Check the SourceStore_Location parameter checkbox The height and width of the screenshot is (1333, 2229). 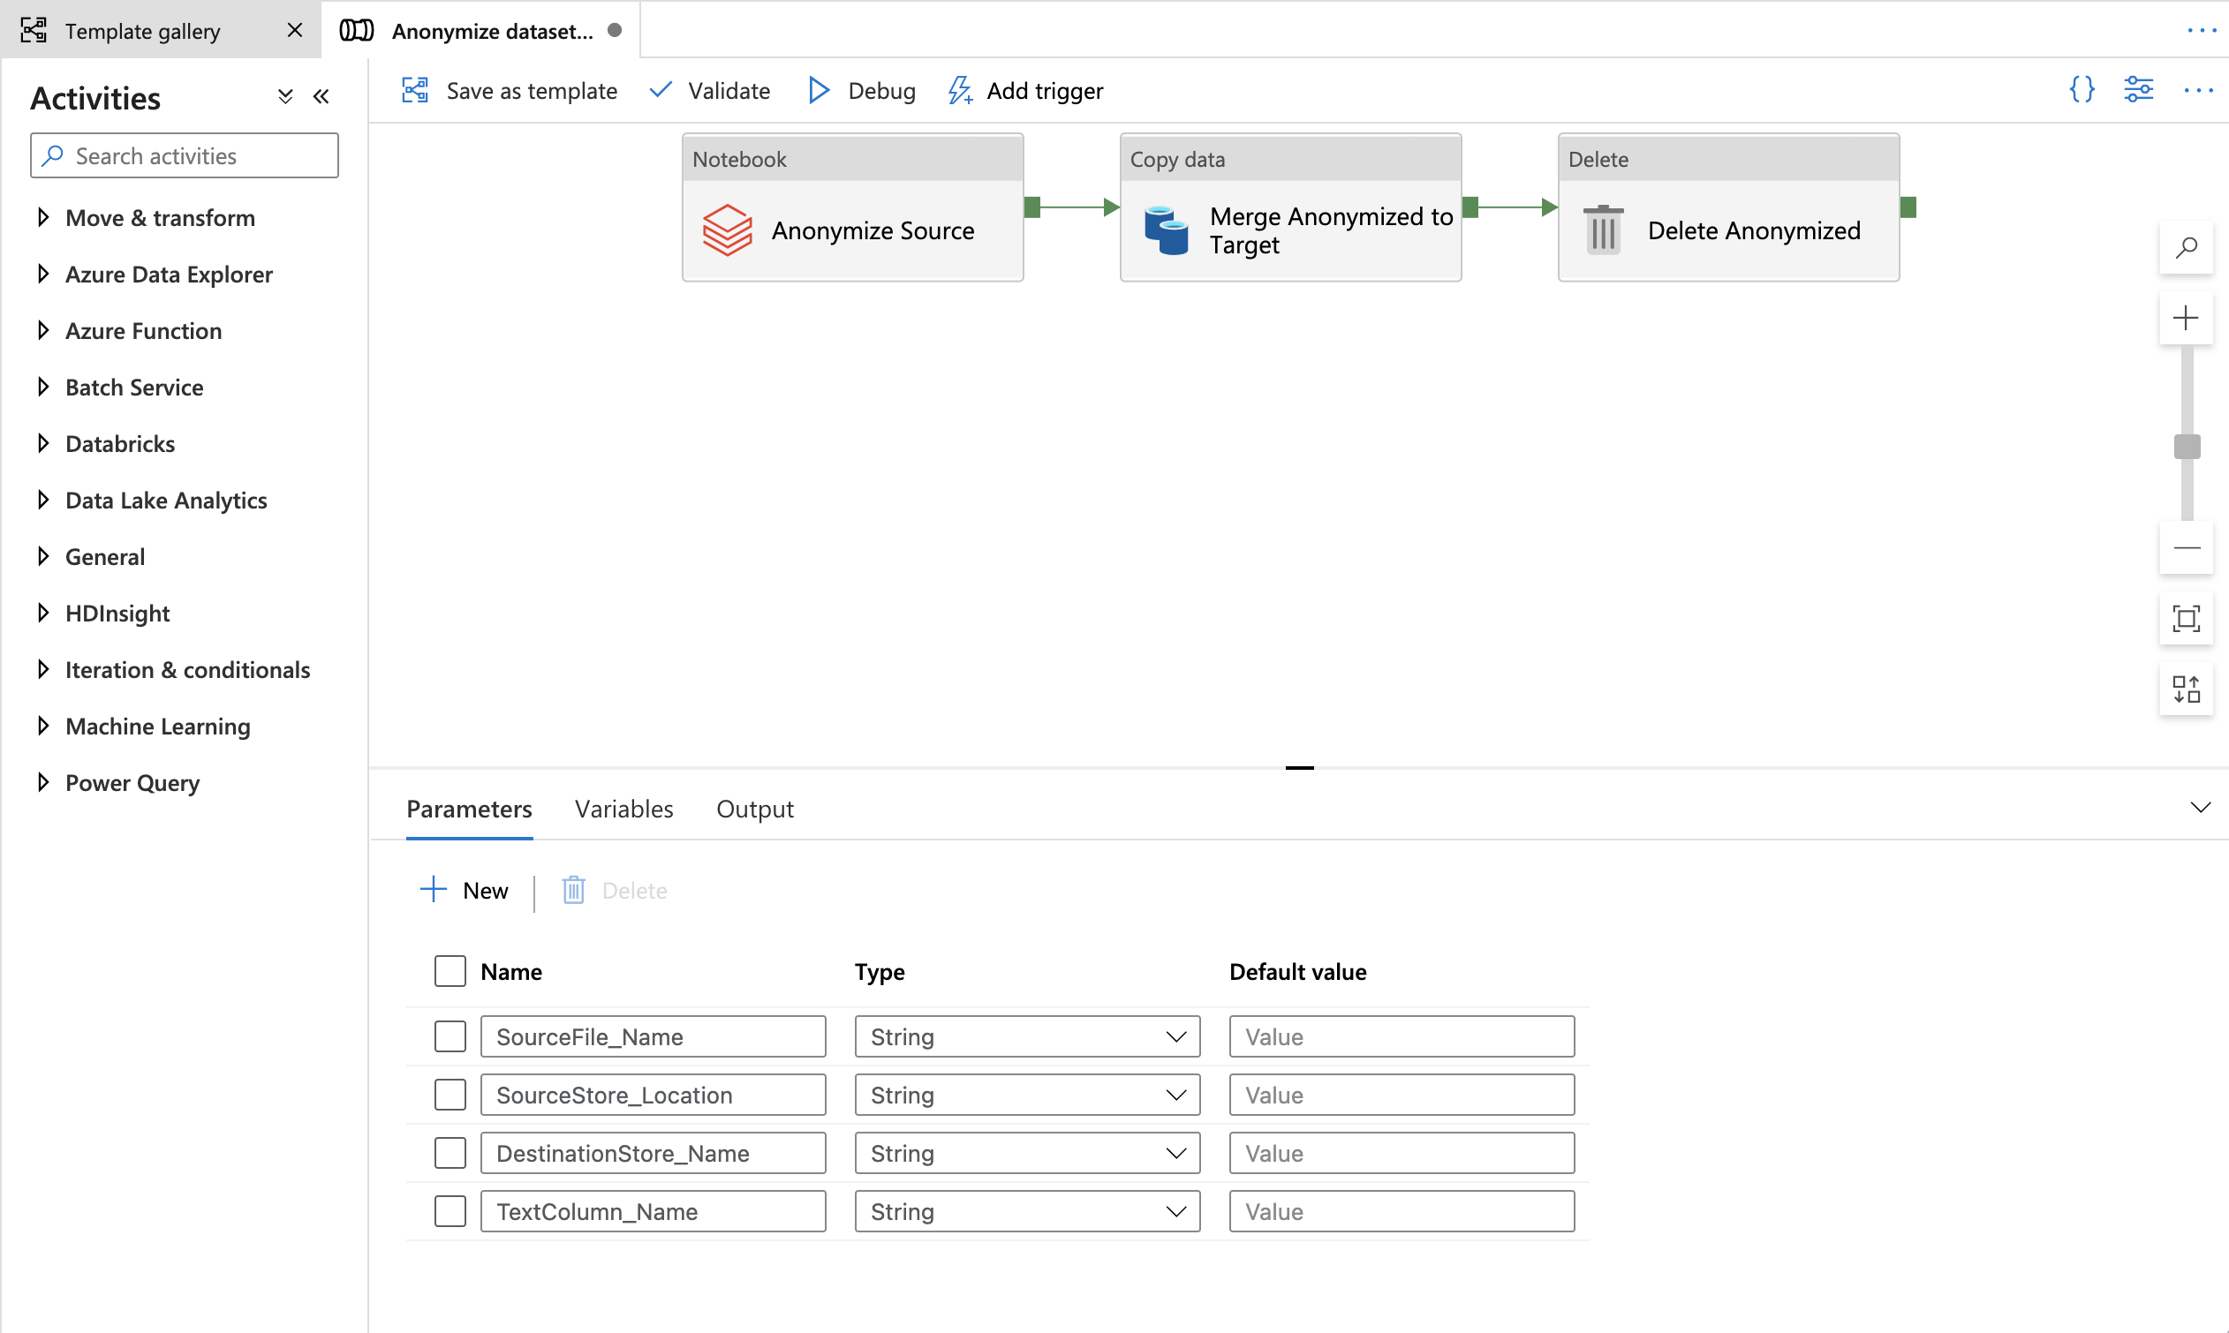[x=450, y=1094]
